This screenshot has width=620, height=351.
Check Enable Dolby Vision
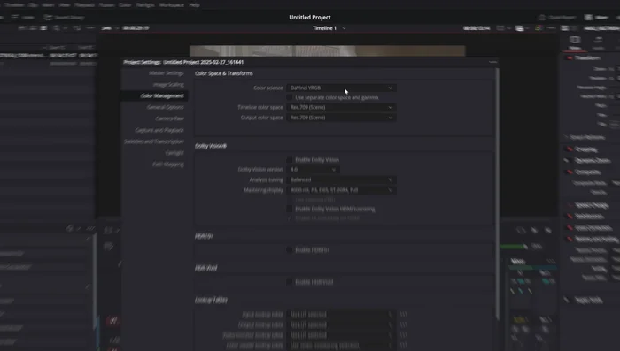pyautogui.click(x=290, y=160)
